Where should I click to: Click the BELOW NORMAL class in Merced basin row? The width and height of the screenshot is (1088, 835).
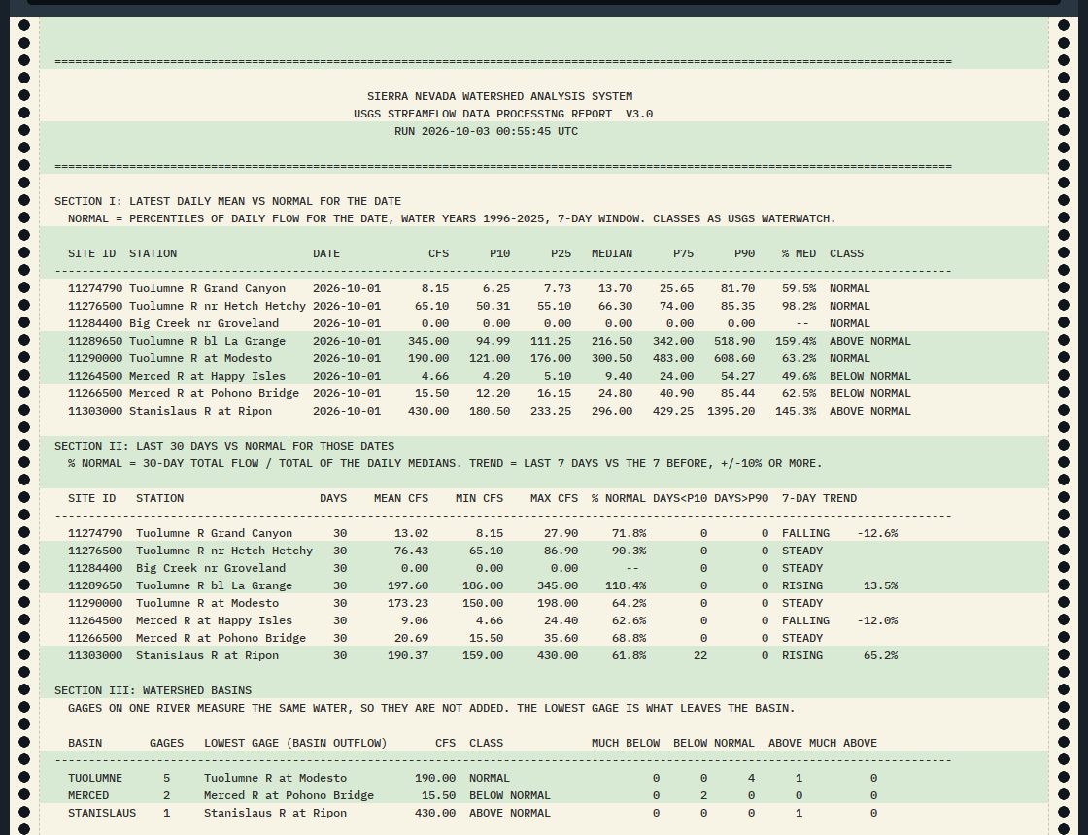click(510, 795)
